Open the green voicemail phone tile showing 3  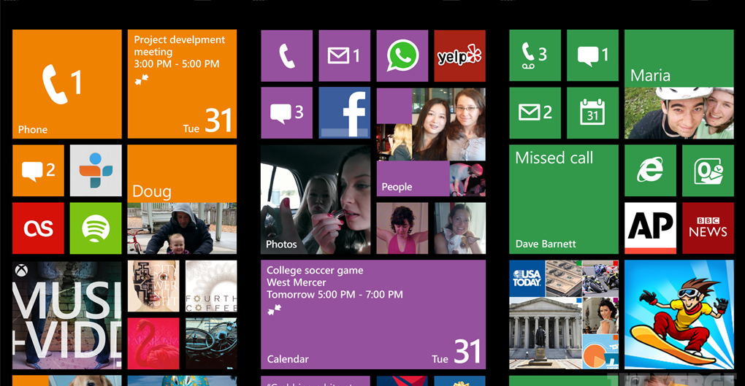click(535, 55)
